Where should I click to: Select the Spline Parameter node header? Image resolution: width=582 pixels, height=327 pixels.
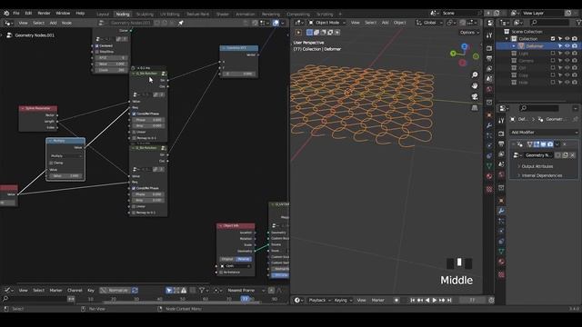[x=38, y=108]
